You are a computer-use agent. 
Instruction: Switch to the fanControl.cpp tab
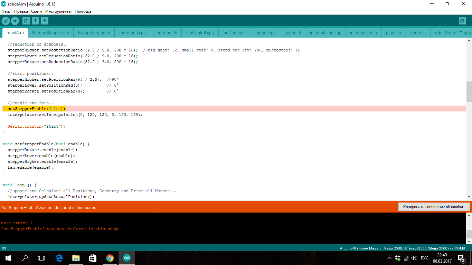click(200, 33)
